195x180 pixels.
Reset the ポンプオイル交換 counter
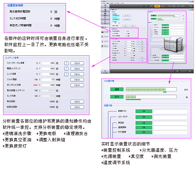[77, 85]
